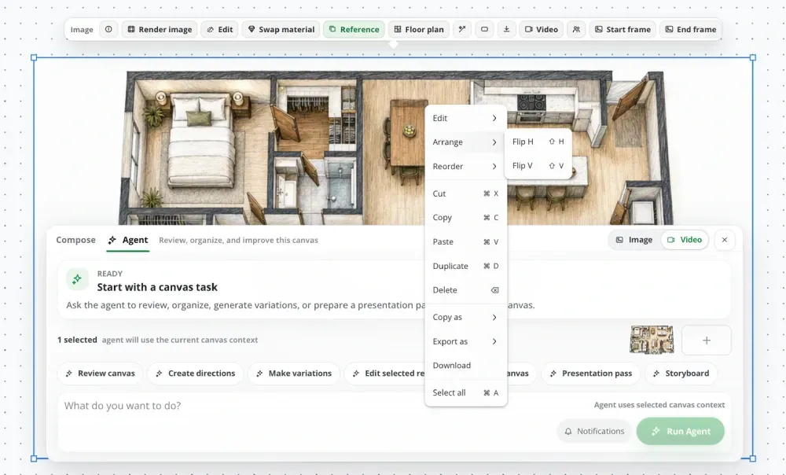Click the info icon next to Image label
The image size is (786, 475).
click(x=108, y=29)
